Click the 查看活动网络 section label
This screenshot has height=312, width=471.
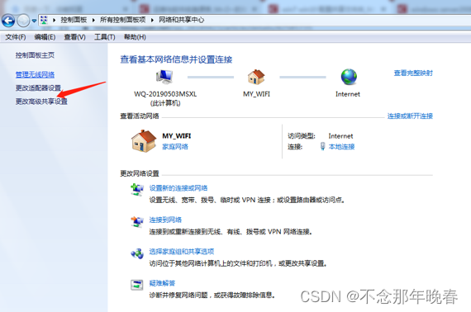coord(140,116)
